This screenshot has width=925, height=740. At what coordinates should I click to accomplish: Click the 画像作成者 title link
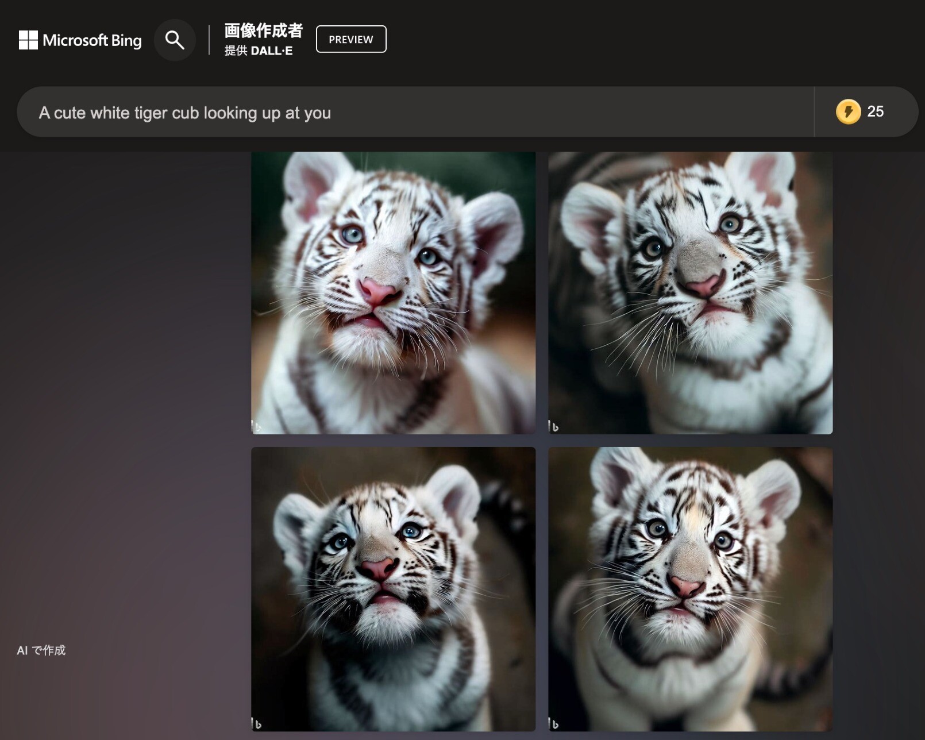(263, 30)
